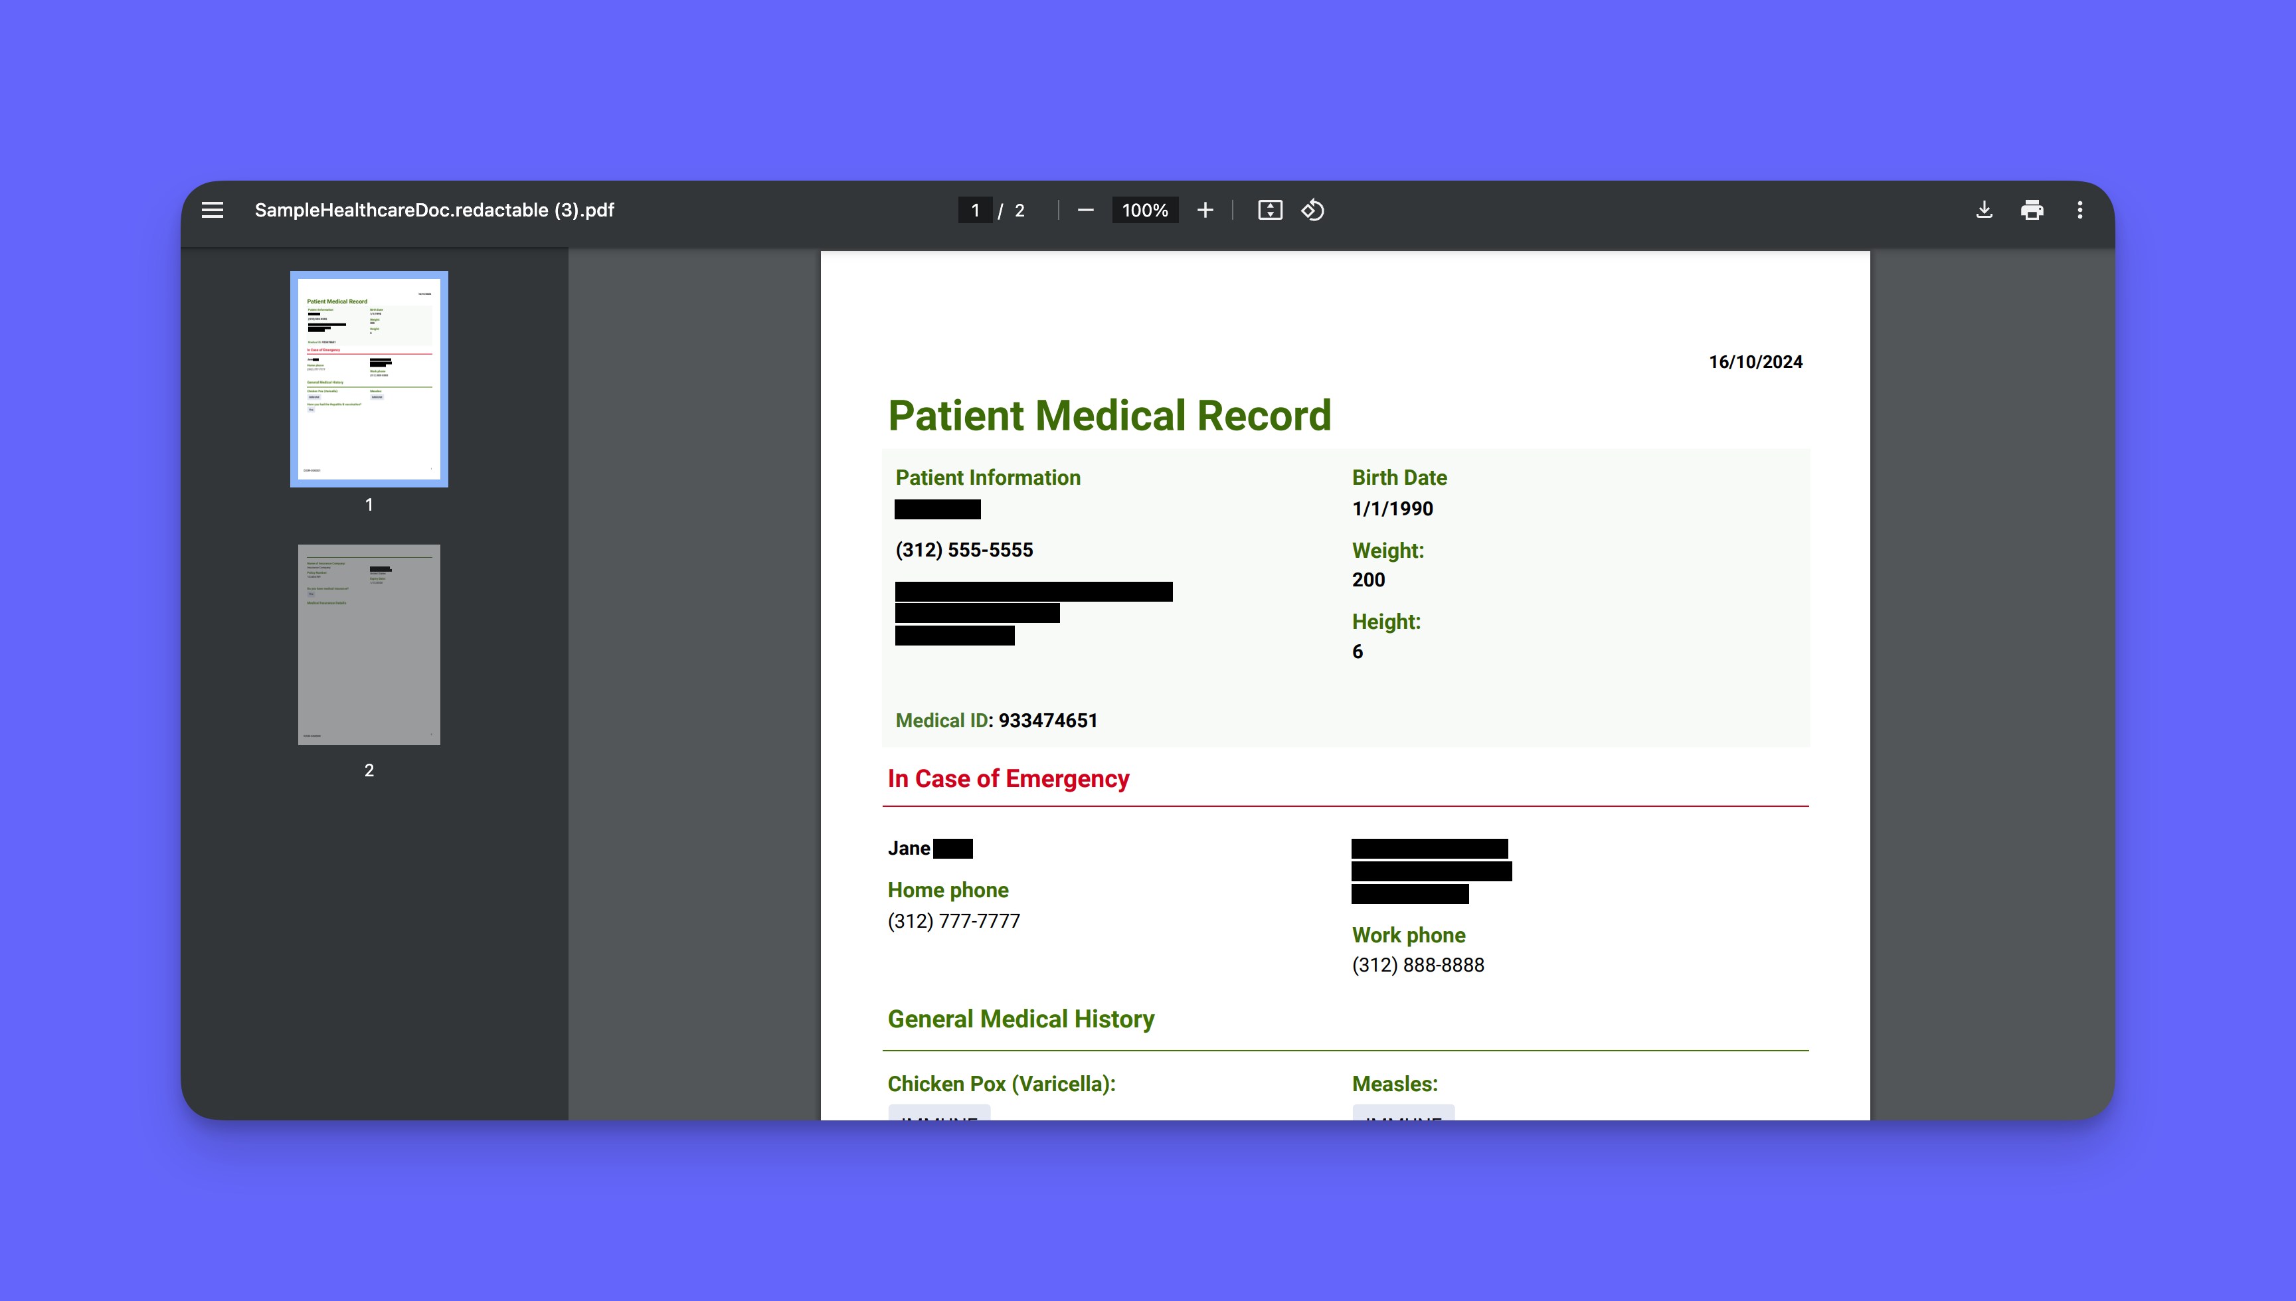
Task: Click the work phone (312) 888-8888
Action: [x=1418, y=965]
